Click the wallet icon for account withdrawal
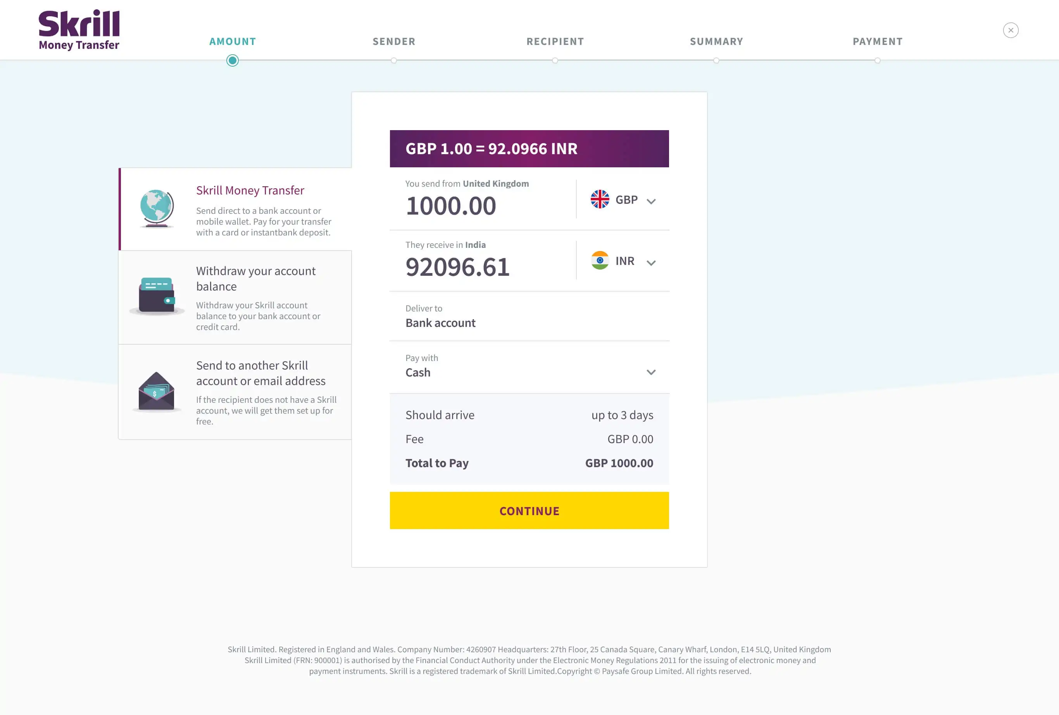 [156, 295]
